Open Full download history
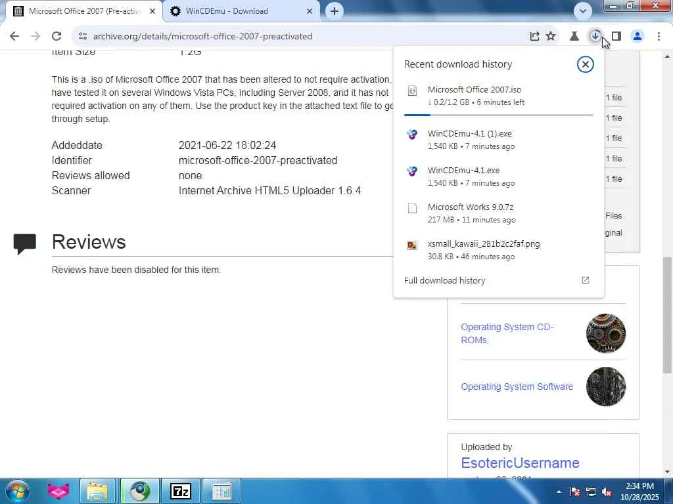The width and height of the screenshot is (673, 504). [x=445, y=281]
